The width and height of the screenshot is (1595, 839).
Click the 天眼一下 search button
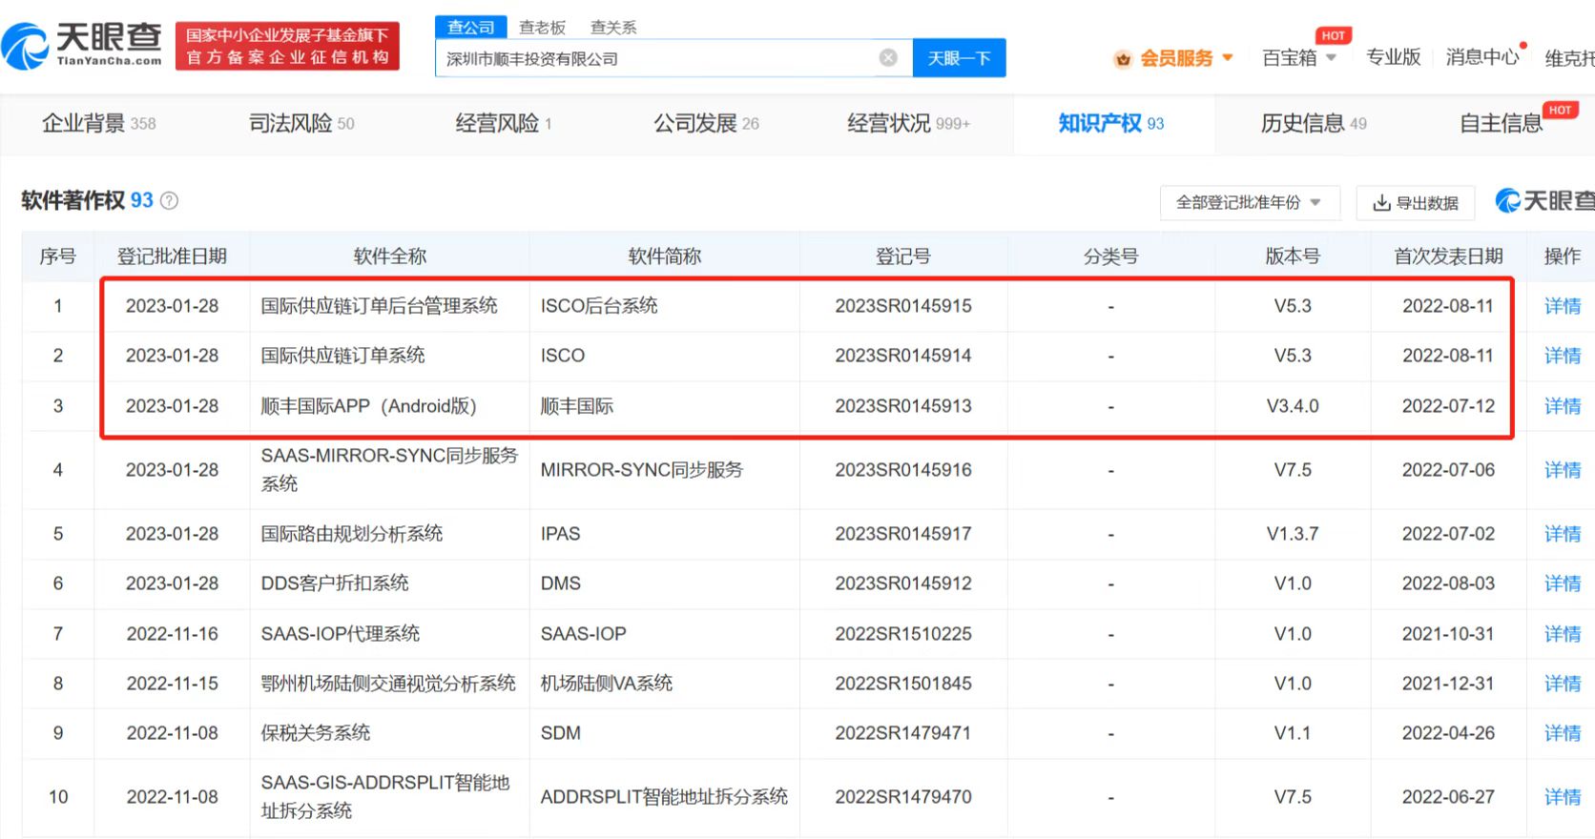pos(959,58)
